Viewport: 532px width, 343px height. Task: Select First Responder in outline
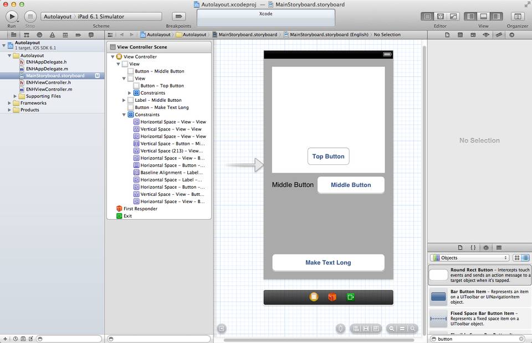[140, 209]
